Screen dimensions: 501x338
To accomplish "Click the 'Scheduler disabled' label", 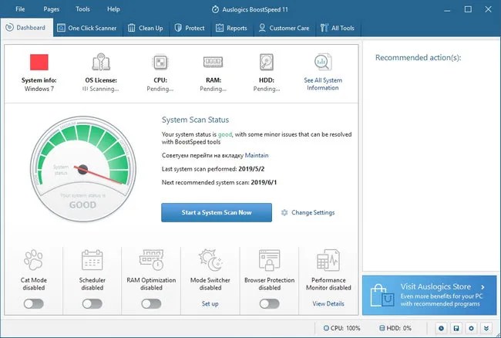I will (x=92, y=284).
